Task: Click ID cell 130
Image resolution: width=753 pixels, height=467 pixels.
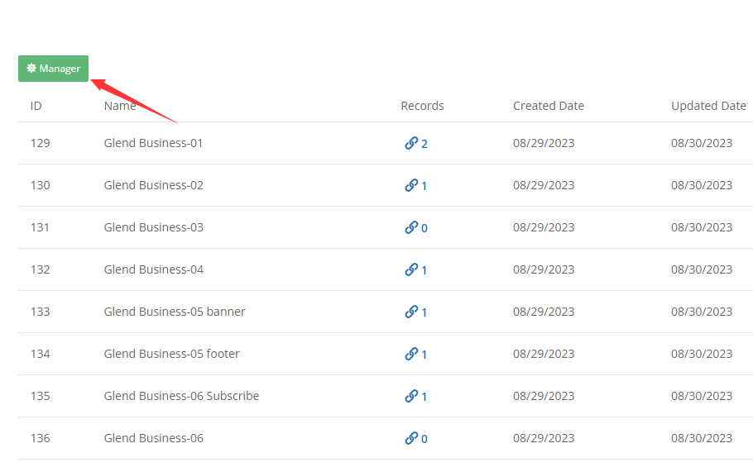Action: point(41,185)
